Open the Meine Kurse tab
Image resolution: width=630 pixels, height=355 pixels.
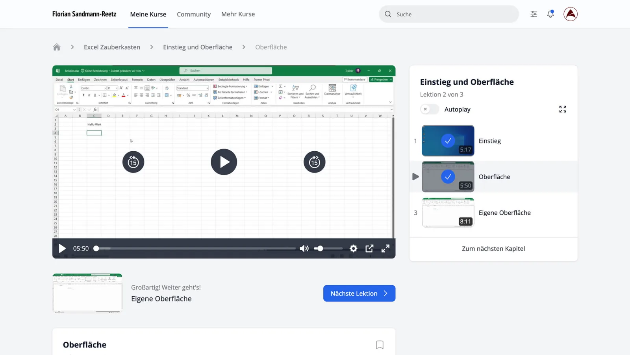coord(148,14)
